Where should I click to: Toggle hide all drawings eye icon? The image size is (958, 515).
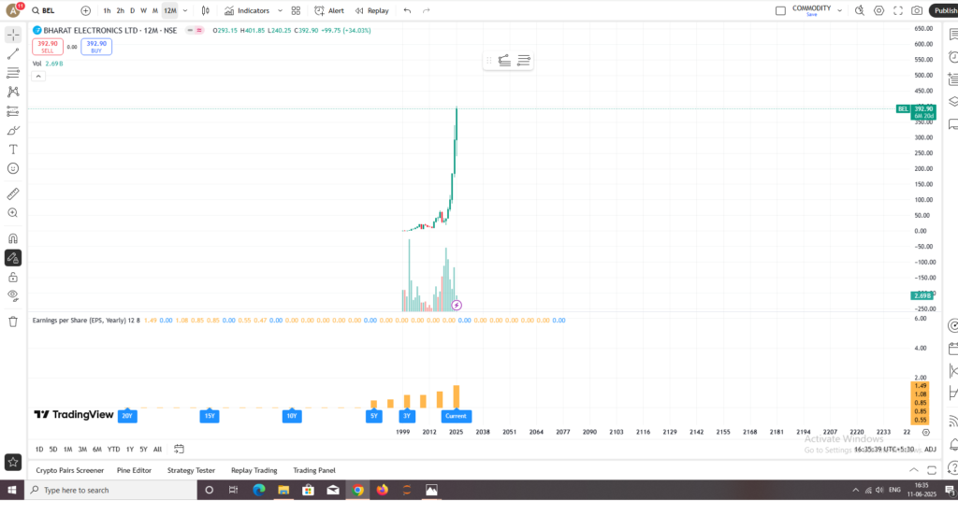pyautogui.click(x=13, y=296)
